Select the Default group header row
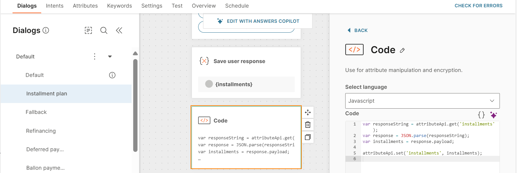 (x=66, y=56)
